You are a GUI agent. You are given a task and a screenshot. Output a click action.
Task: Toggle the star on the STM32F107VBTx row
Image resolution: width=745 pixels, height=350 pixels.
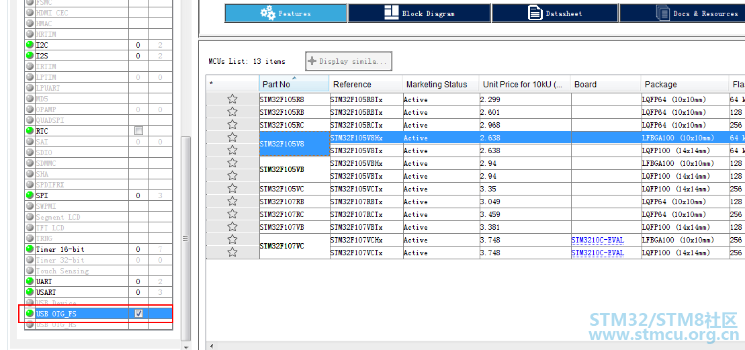[232, 227]
